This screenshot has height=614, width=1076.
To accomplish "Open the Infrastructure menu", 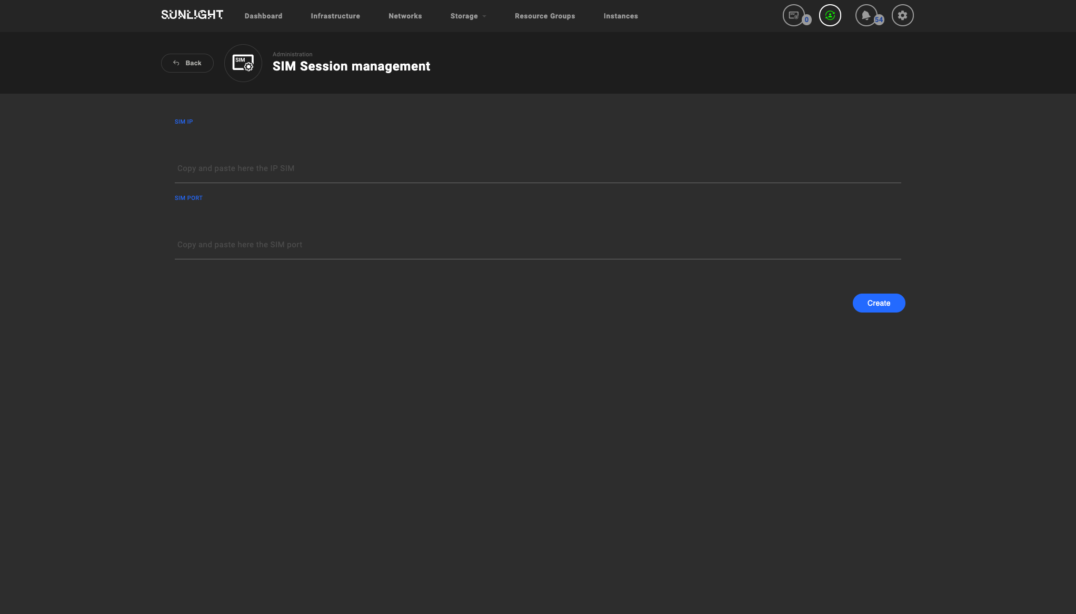I will [335, 16].
